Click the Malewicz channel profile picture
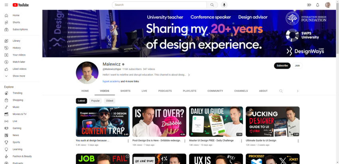This screenshot has height=164, width=339. (87, 73)
